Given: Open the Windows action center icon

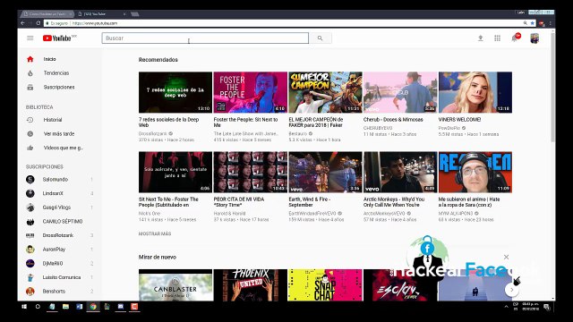Looking at the screenshot, I should click(x=547, y=307).
